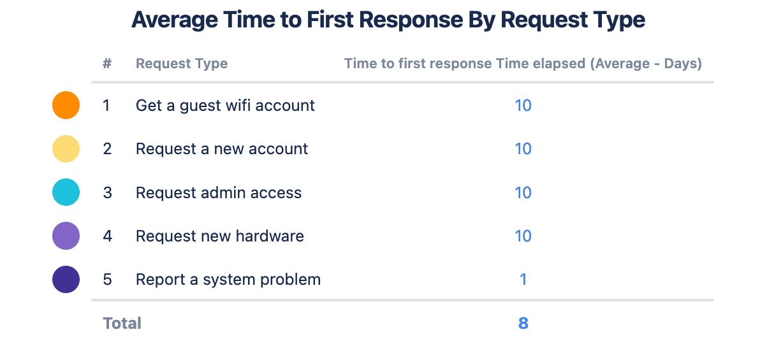
Task: Click the Request new hardware row label
Action: [220, 236]
